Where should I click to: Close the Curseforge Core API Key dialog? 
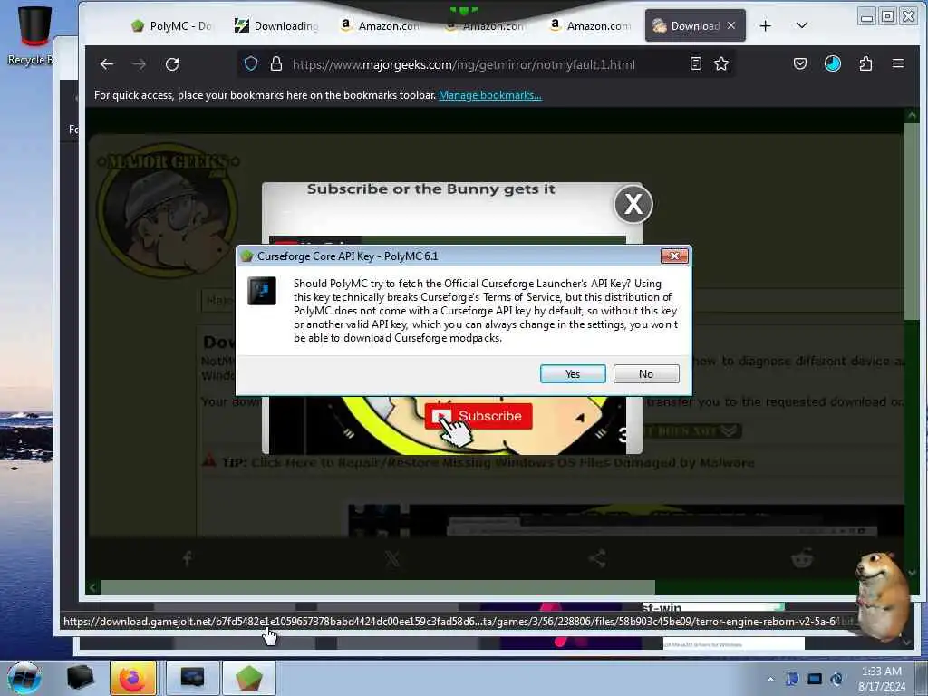tap(673, 256)
